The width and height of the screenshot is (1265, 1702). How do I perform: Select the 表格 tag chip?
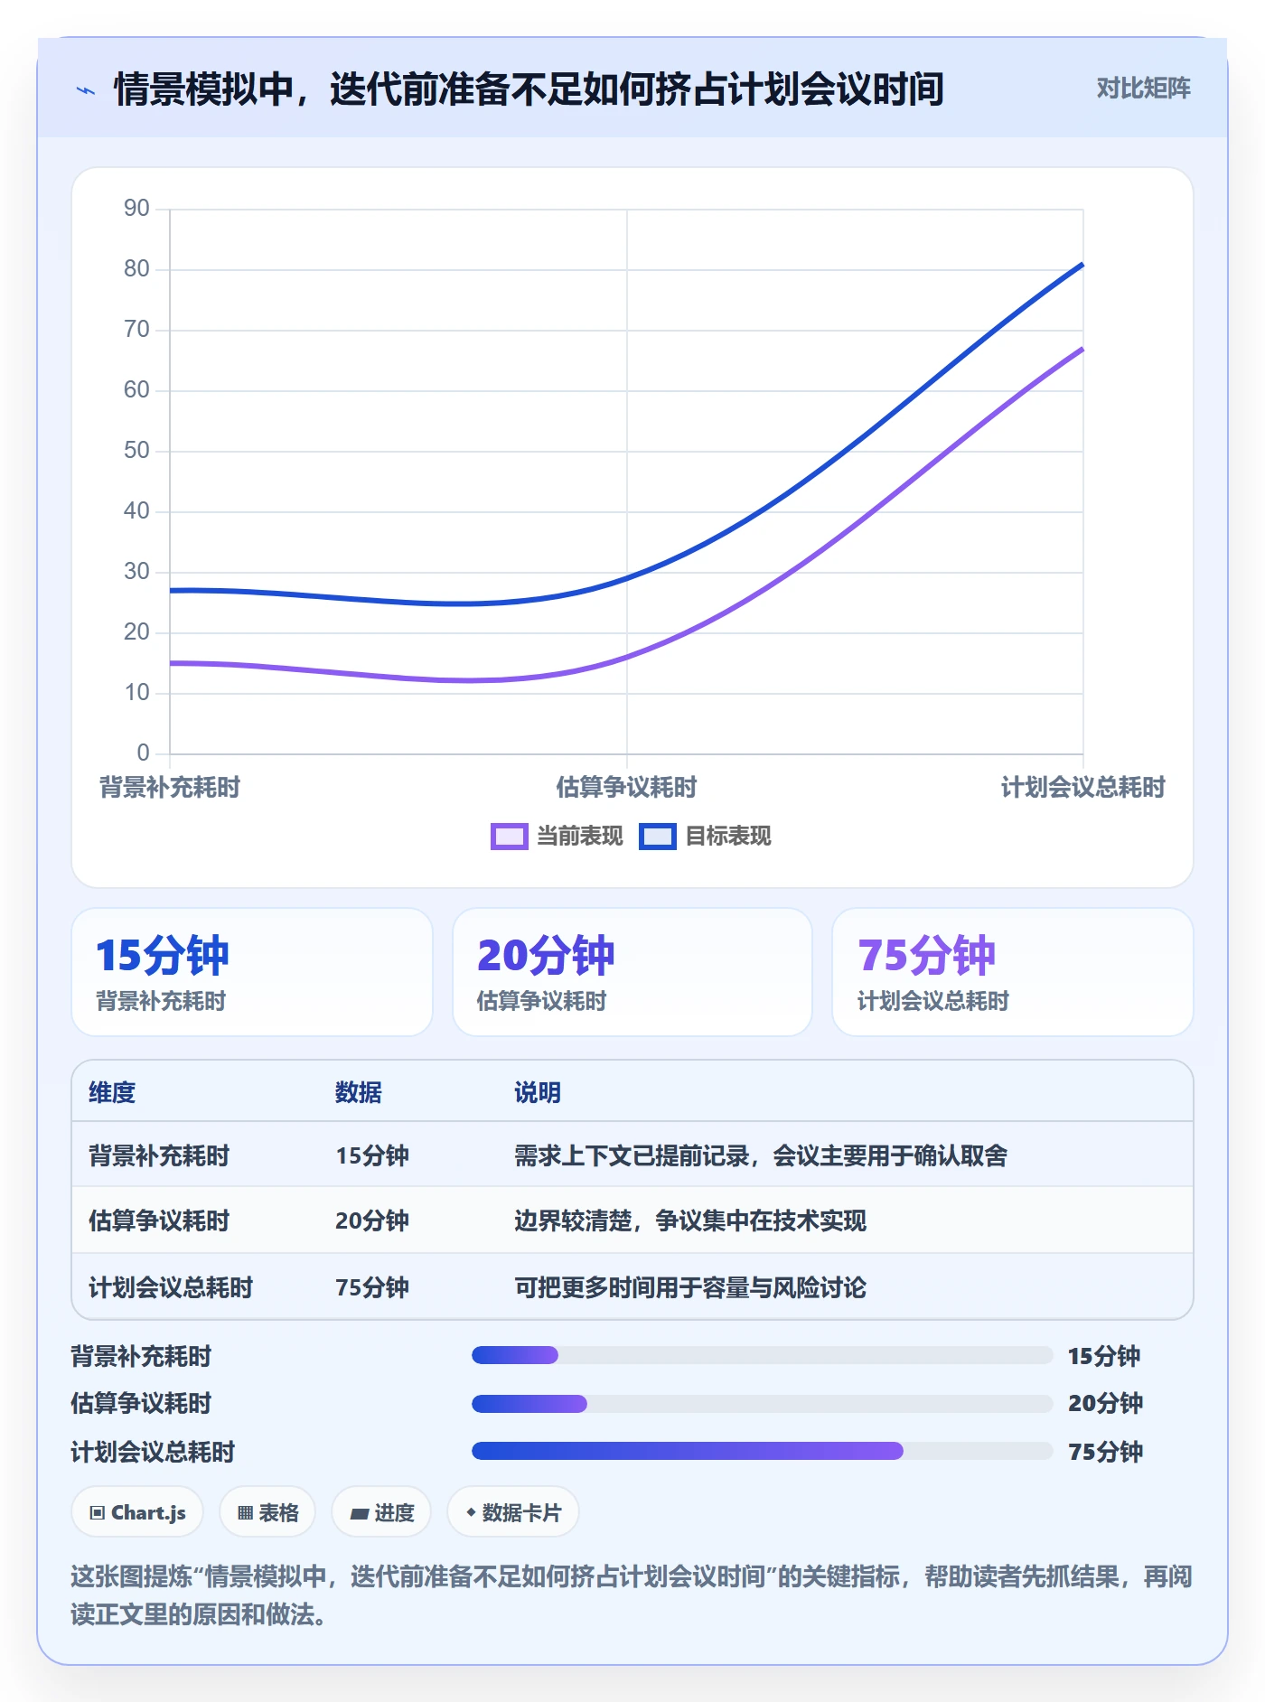[x=267, y=1512]
